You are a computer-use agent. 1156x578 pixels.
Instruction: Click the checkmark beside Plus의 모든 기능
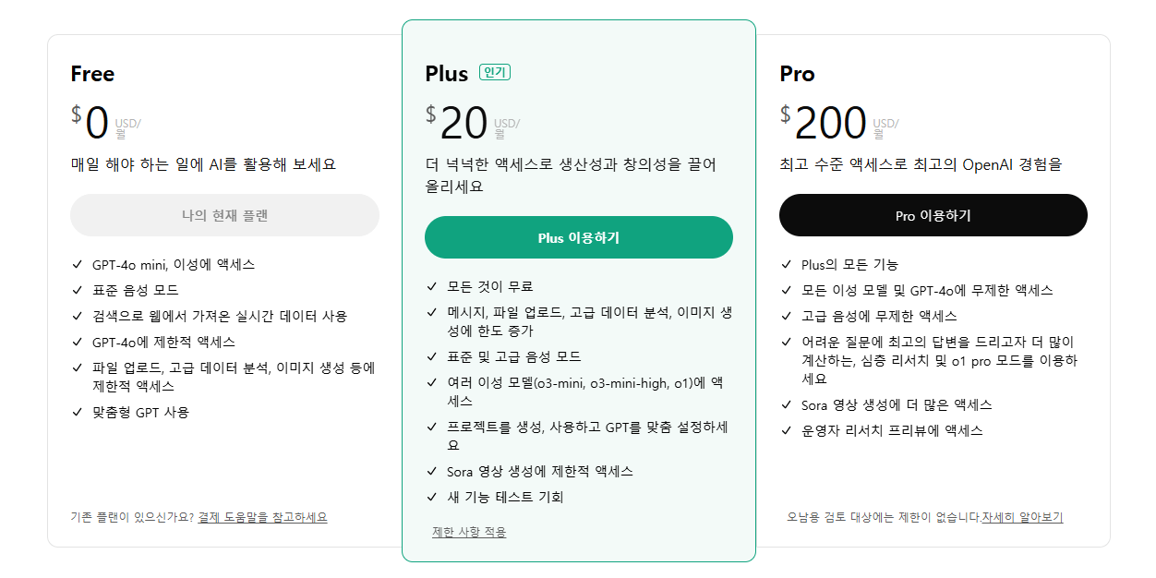coord(786,264)
